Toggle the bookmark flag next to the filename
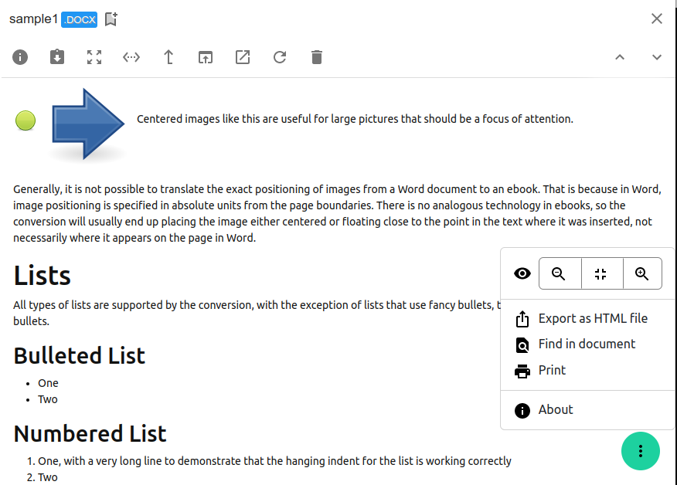This screenshot has height=485, width=677. tap(110, 19)
